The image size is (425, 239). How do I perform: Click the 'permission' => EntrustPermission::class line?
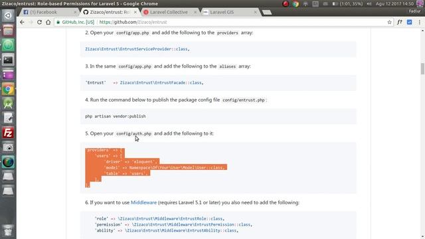pos(173,224)
